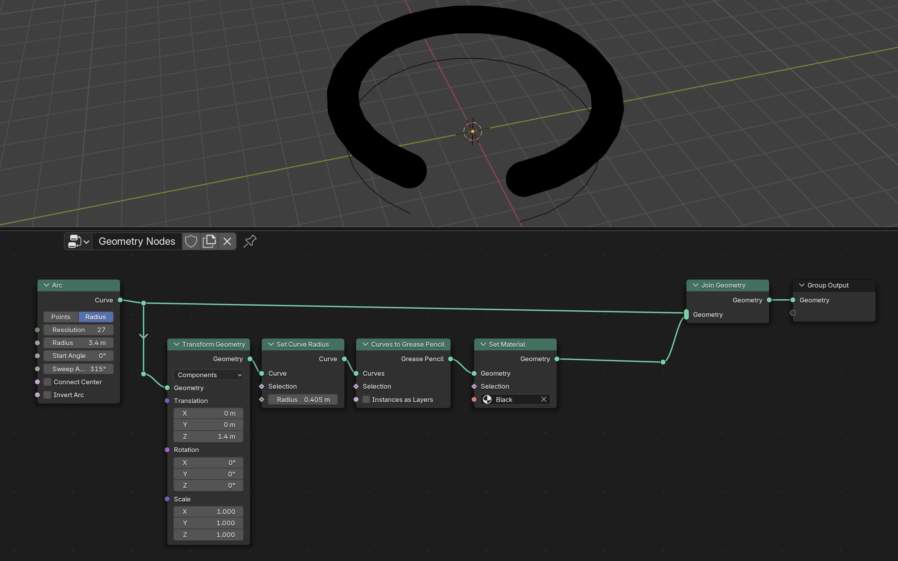Viewport: 898px width, 561px height.
Task: Collapse the Arc node header chevron
Action: click(x=46, y=285)
